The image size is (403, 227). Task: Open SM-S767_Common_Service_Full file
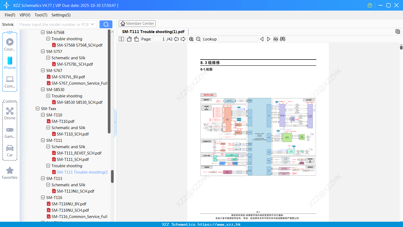tap(79, 83)
